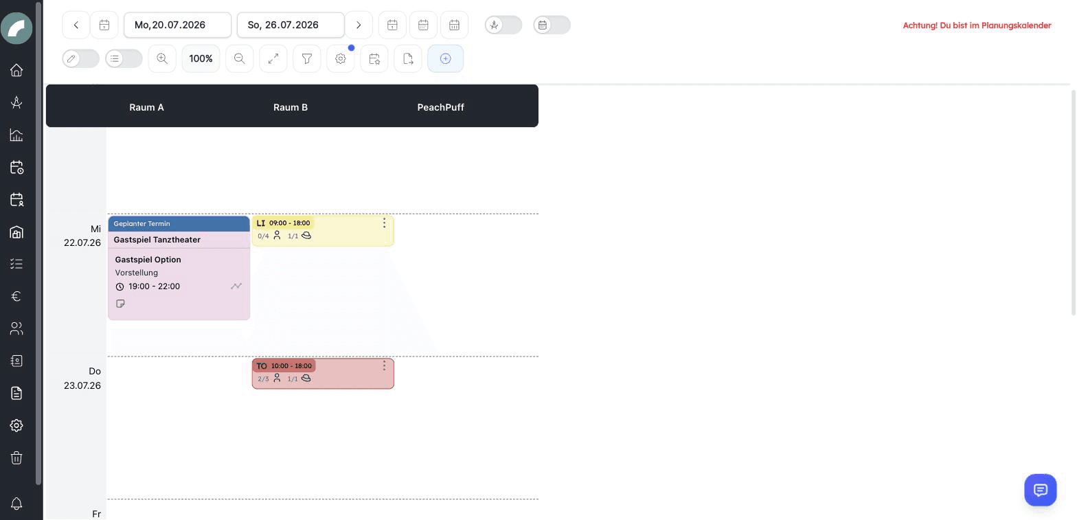Click the zoom out magnifier icon
This screenshot has width=1077, height=520.
click(240, 58)
